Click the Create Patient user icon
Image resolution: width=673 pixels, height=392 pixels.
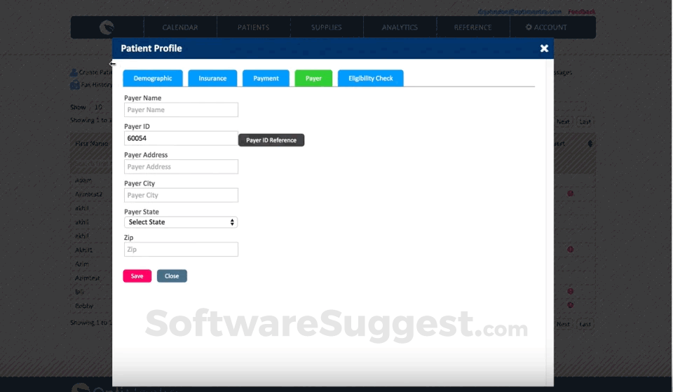(x=74, y=72)
